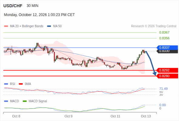Image resolution: width=179 pixels, height=121 pixels.
Task: Click the Oct 13 date axis label
Action: point(146,116)
